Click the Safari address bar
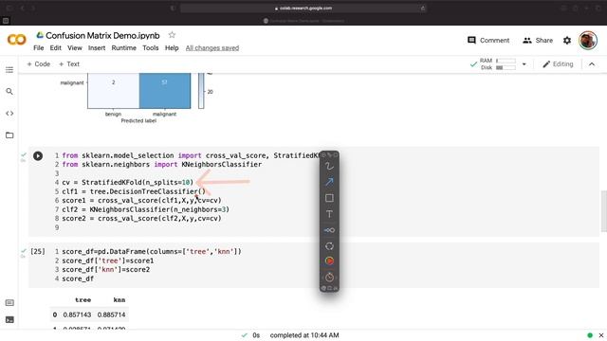 pos(303,9)
